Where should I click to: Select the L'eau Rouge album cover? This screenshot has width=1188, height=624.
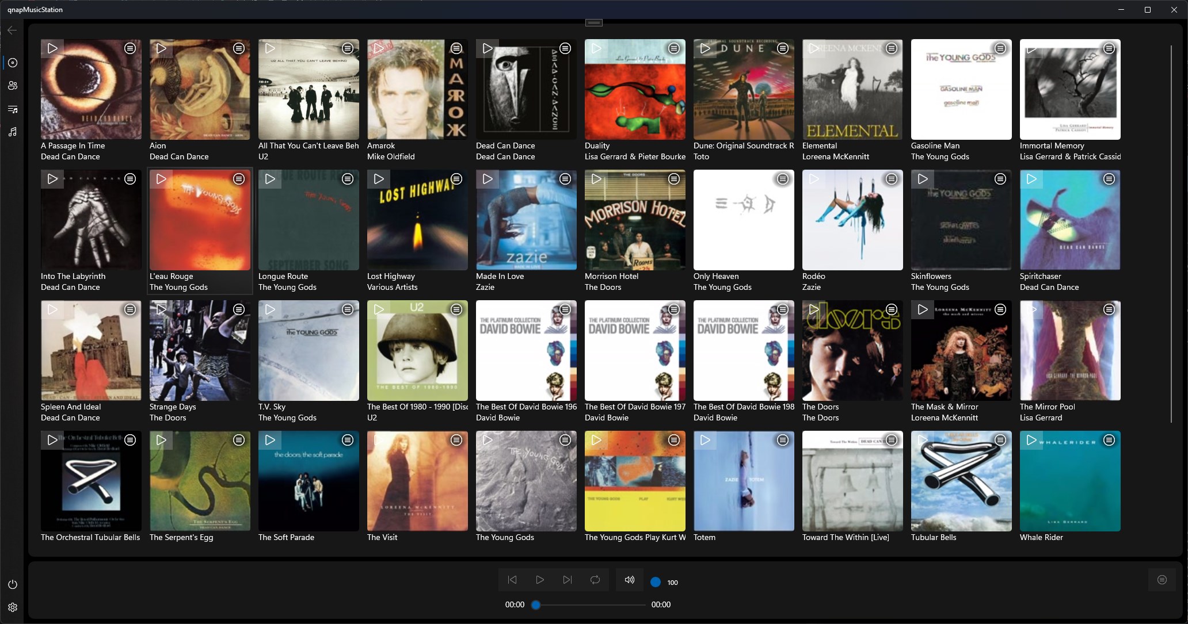pyautogui.click(x=200, y=224)
